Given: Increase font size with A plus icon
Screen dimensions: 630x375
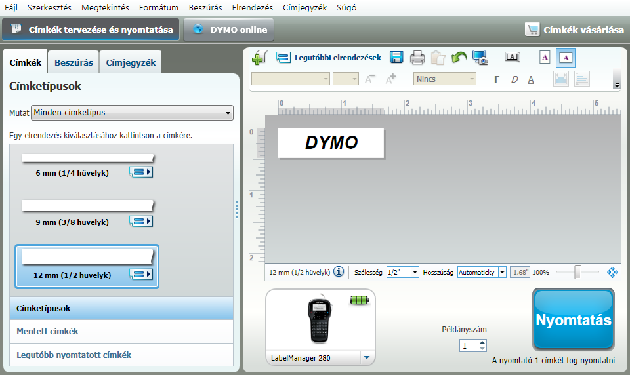Looking at the screenshot, I should 390,79.
